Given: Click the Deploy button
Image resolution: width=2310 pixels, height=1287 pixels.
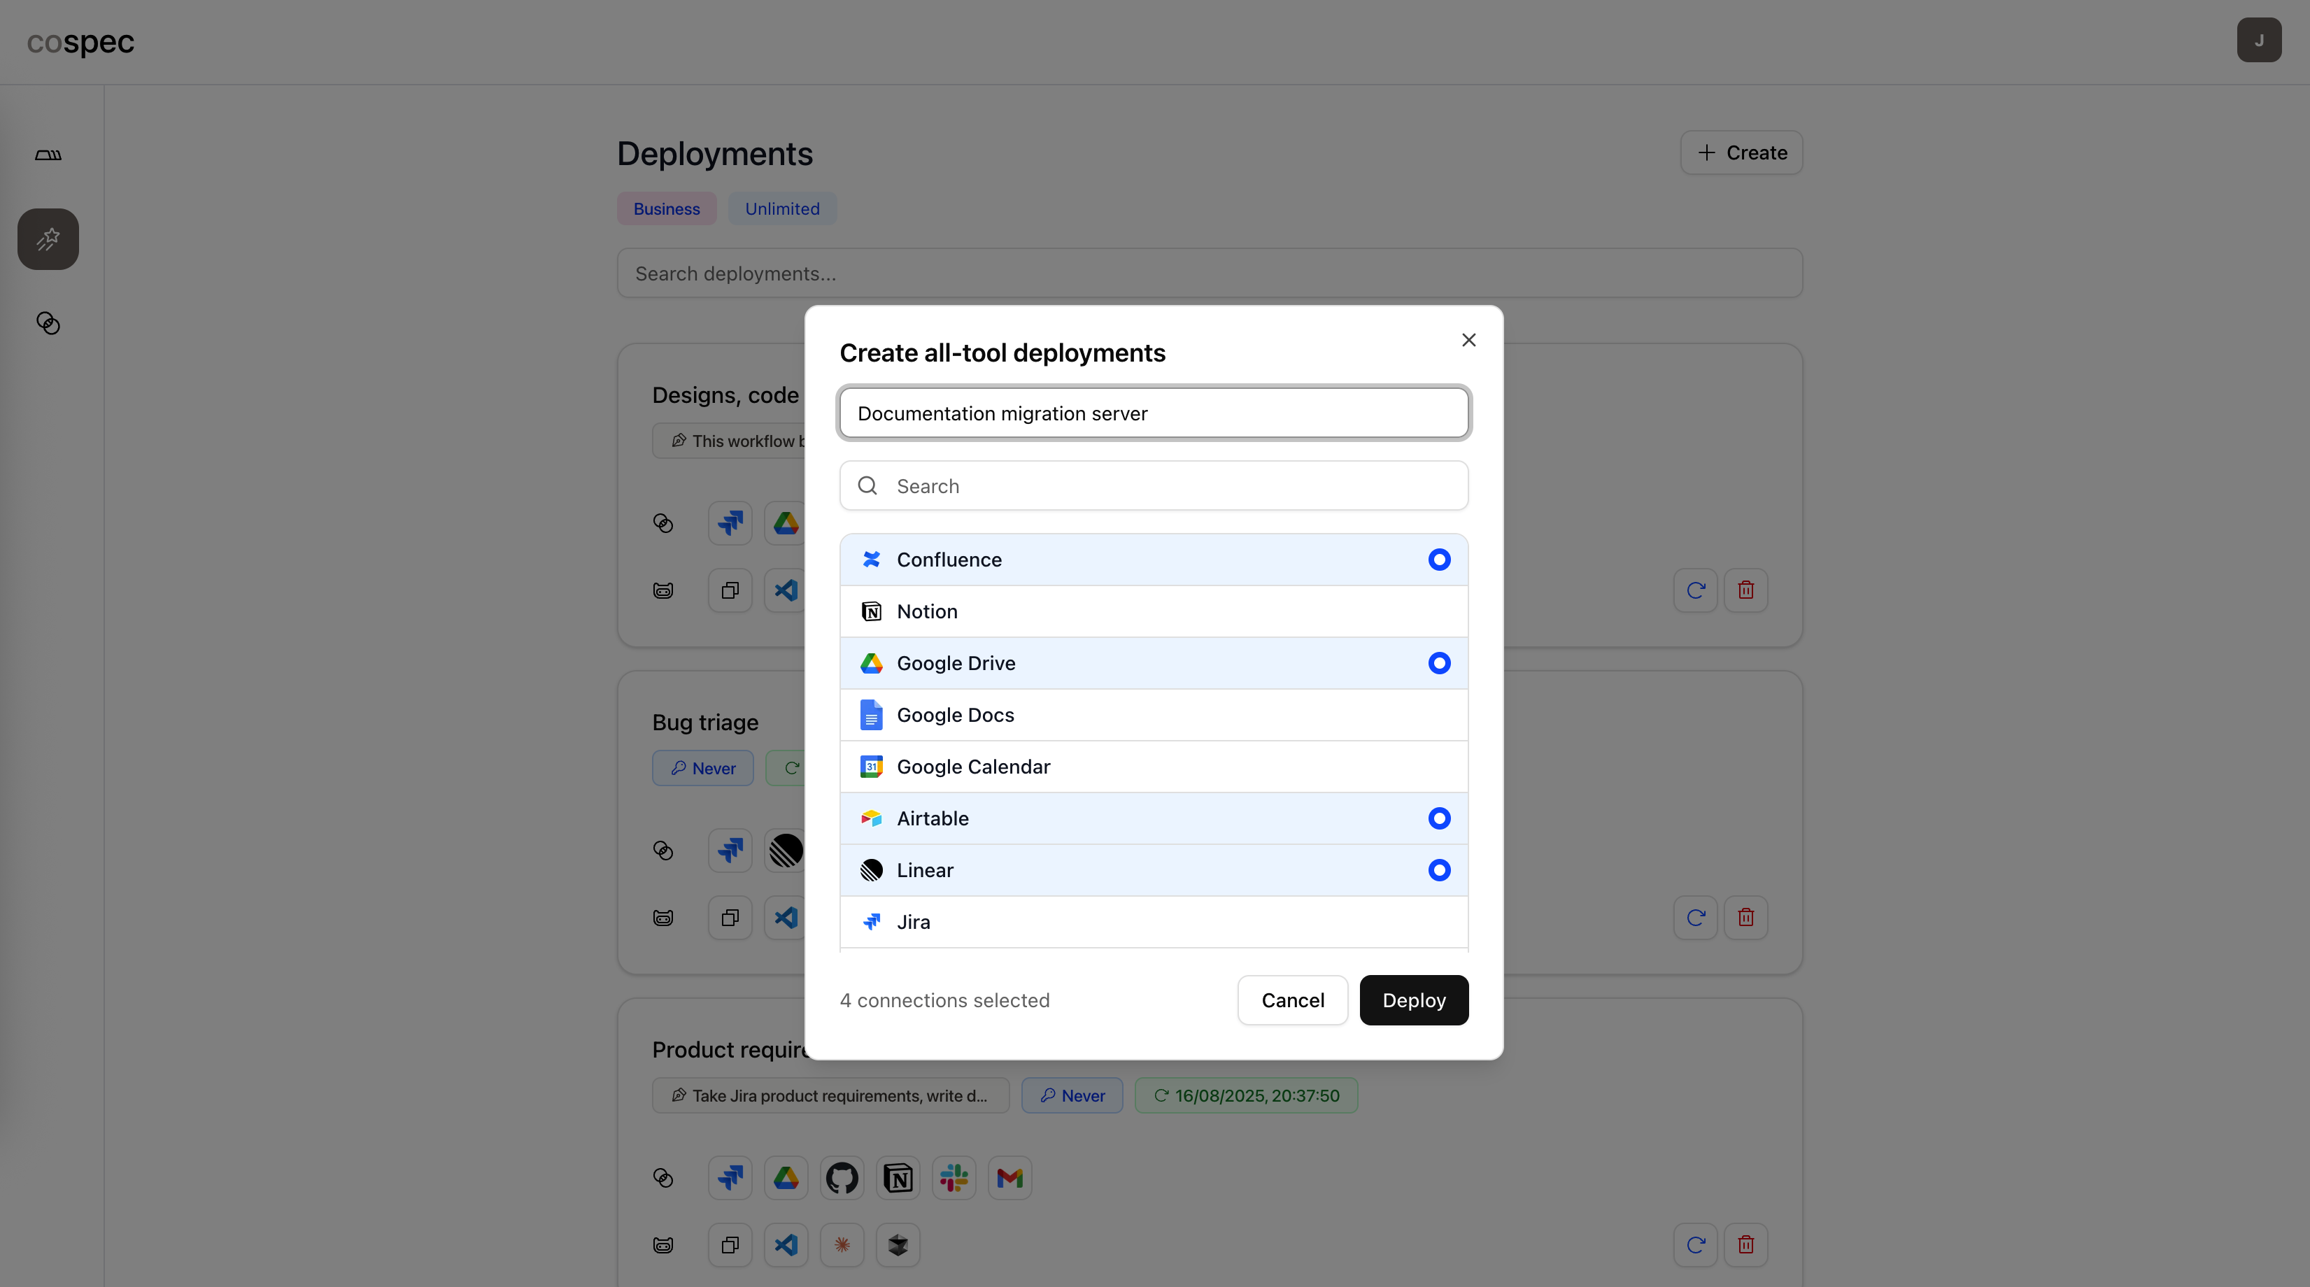Looking at the screenshot, I should coord(1413,1000).
